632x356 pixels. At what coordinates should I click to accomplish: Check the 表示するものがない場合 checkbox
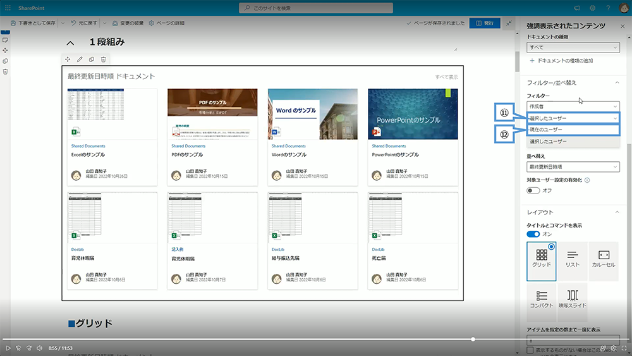pos(530,350)
